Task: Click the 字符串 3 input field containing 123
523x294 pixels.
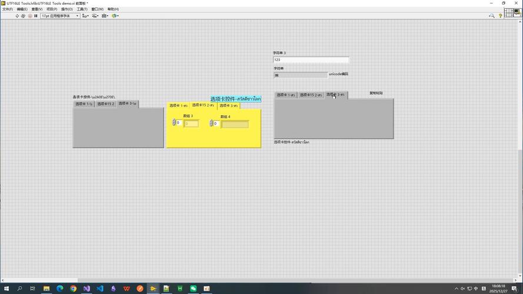Action: [x=311, y=60]
